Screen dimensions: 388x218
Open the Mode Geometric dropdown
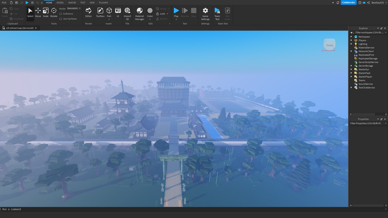[x=74, y=8]
